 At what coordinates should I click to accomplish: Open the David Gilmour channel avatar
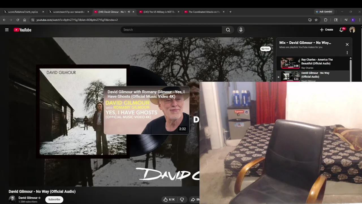12,199
